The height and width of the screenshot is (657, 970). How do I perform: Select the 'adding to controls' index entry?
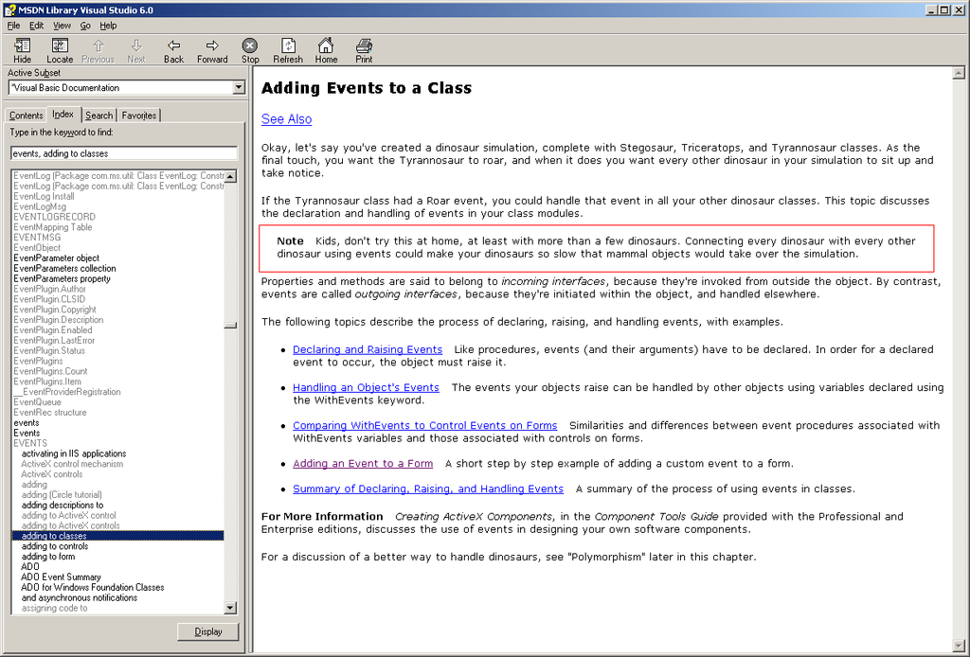54,546
